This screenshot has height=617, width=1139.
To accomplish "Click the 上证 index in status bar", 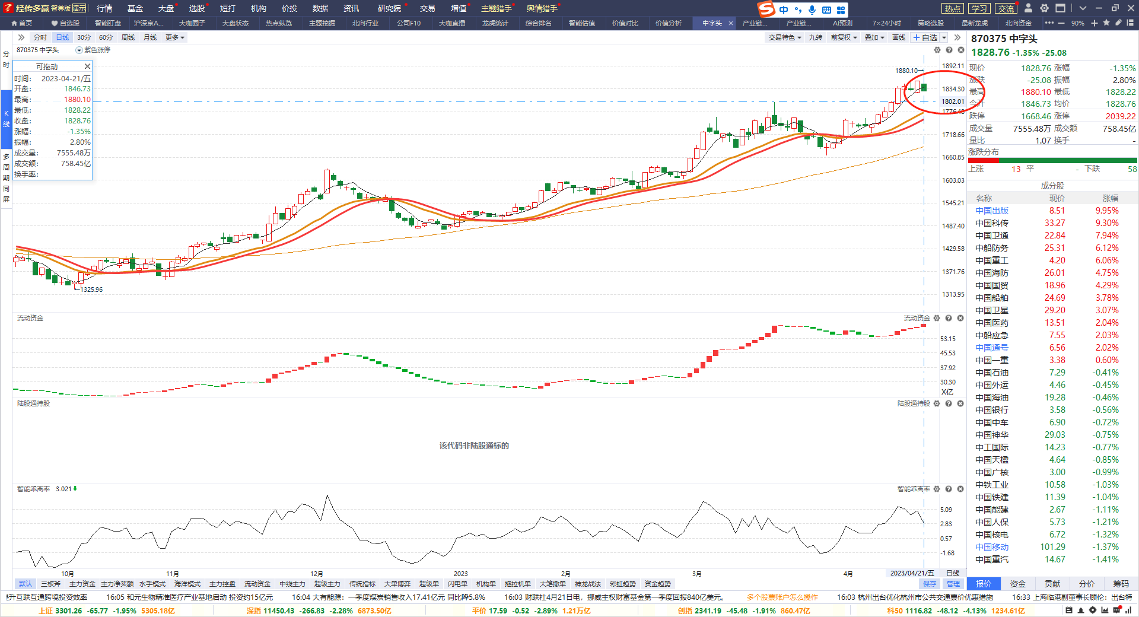I will tap(107, 610).
